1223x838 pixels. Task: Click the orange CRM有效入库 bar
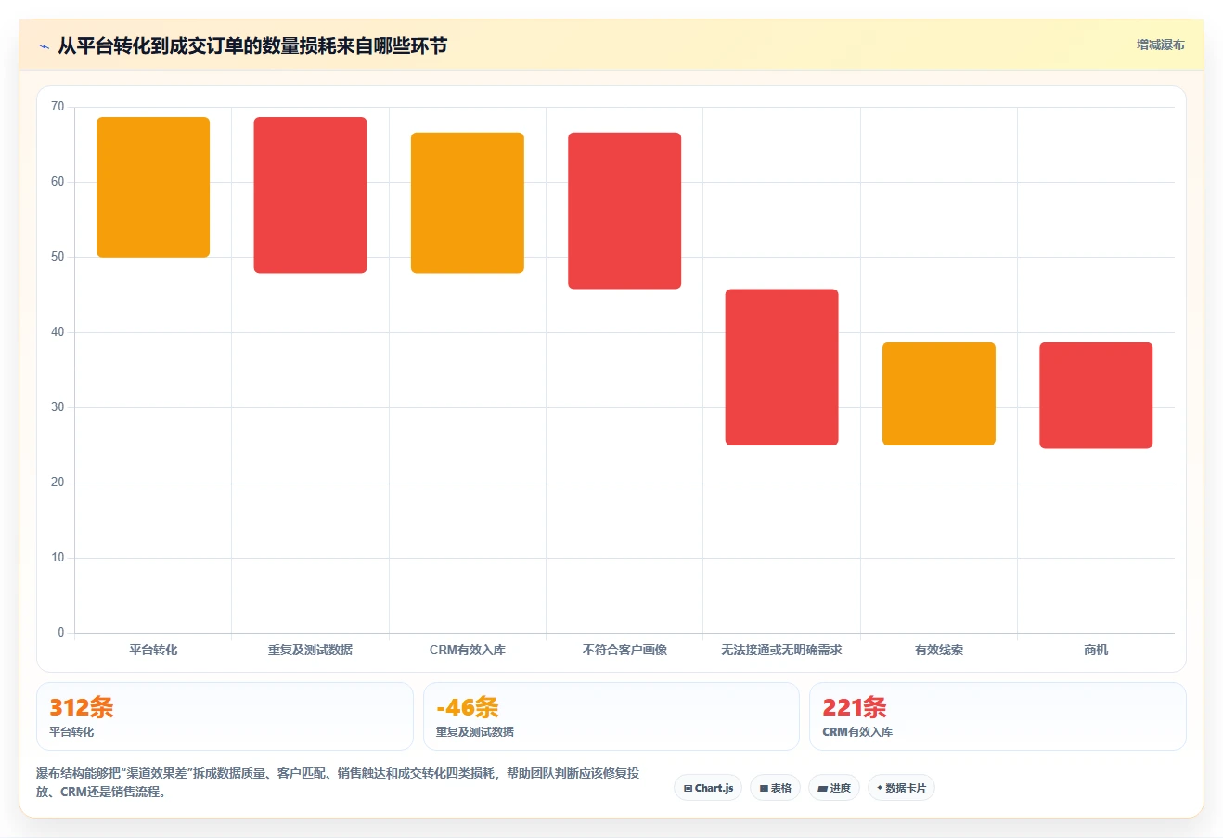(468, 203)
